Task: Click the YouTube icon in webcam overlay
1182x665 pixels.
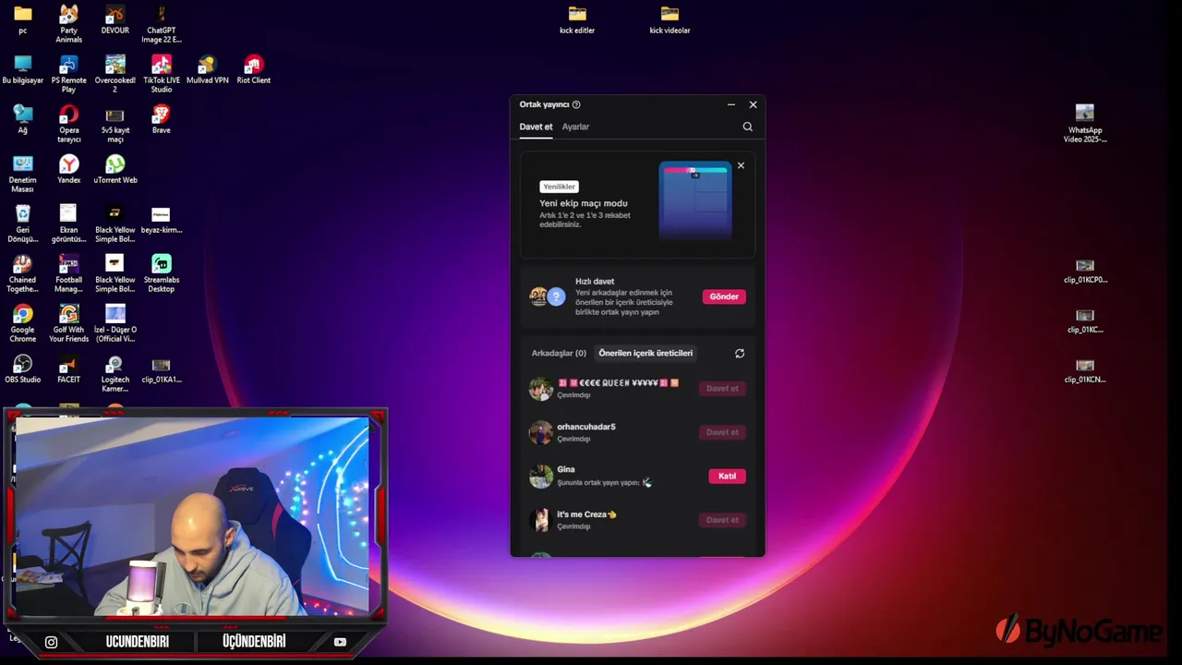Action: click(340, 642)
